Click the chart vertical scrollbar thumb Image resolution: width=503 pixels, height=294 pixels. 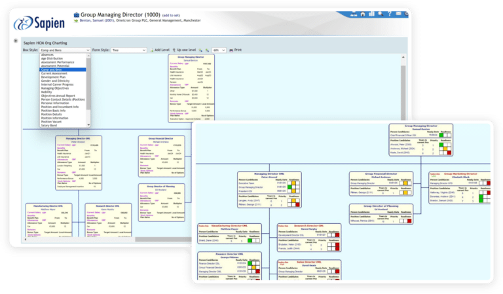click(x=403, y=93)
